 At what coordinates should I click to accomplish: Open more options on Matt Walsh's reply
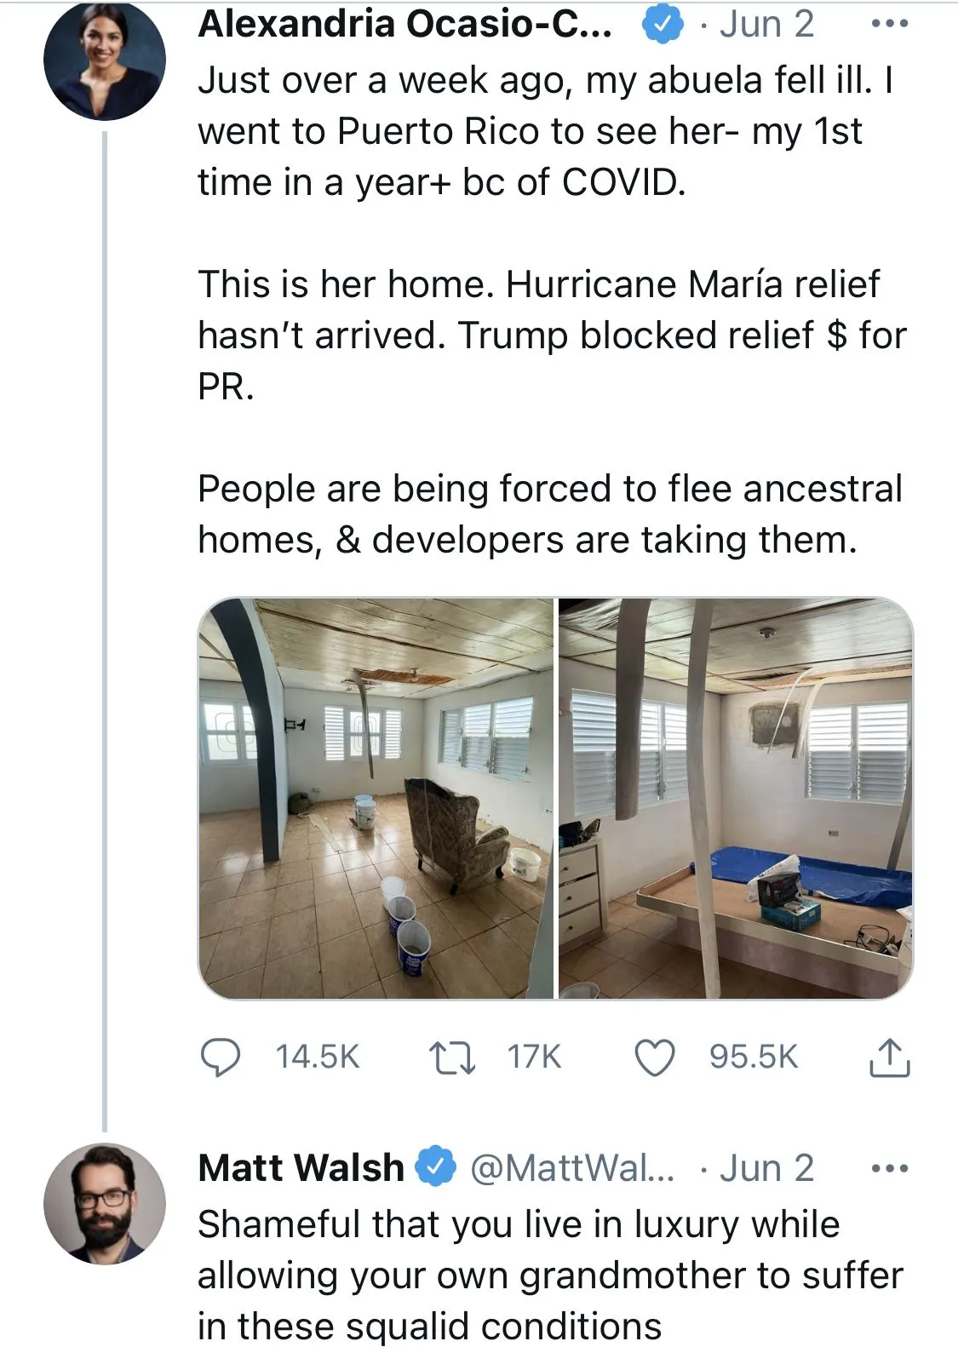(890, 1168)
